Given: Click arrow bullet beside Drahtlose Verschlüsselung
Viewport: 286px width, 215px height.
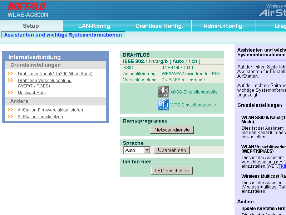Looking at the screenshot, I should (11, 80).
